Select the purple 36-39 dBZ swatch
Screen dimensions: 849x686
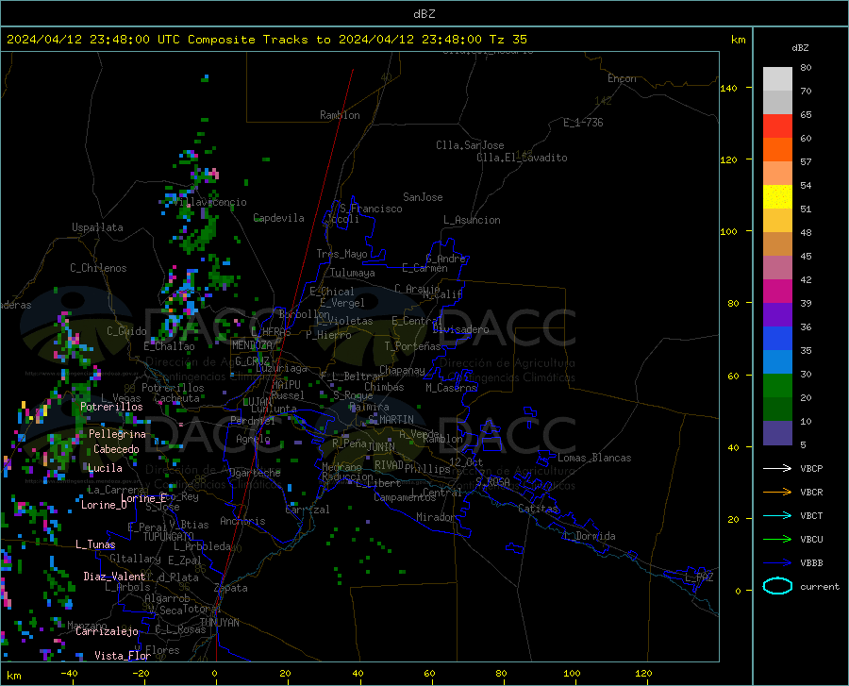tap(777, 315)
